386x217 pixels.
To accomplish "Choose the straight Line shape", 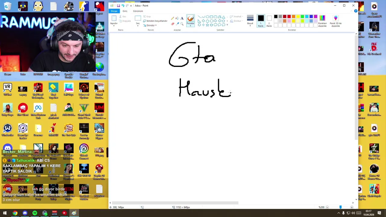I will click(x=199, y=17).
